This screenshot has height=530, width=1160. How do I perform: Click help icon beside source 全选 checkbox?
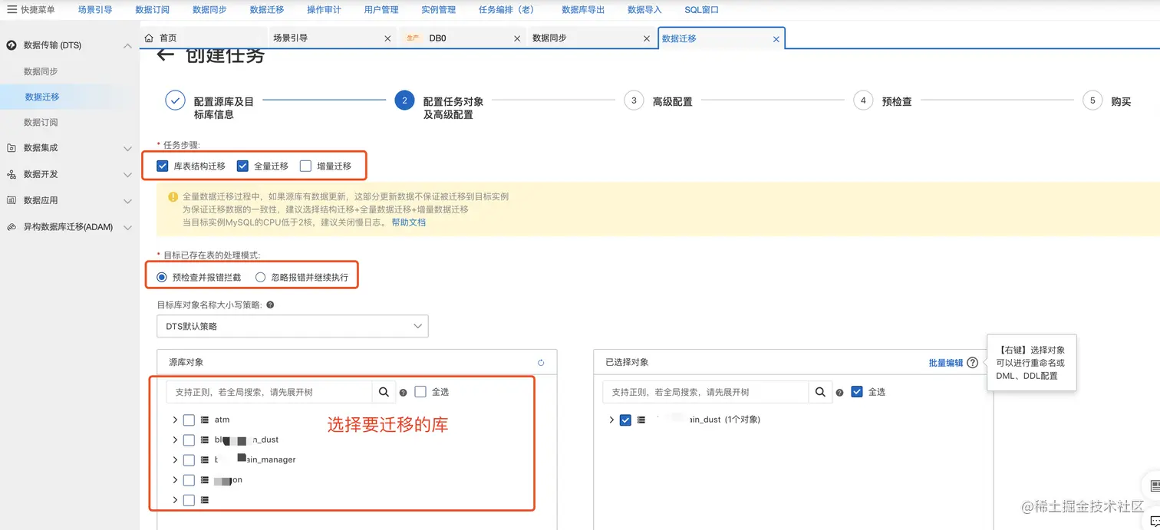point(403,393)
